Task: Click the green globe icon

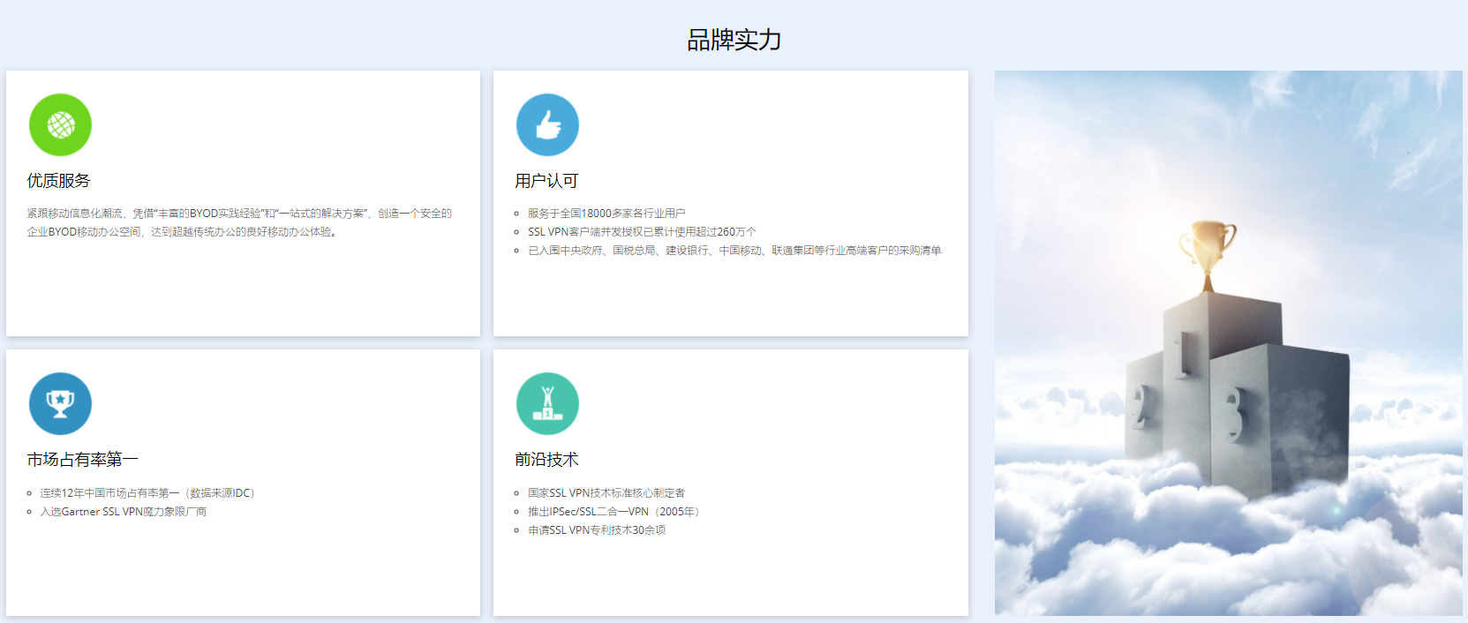Action: point(60,125)
